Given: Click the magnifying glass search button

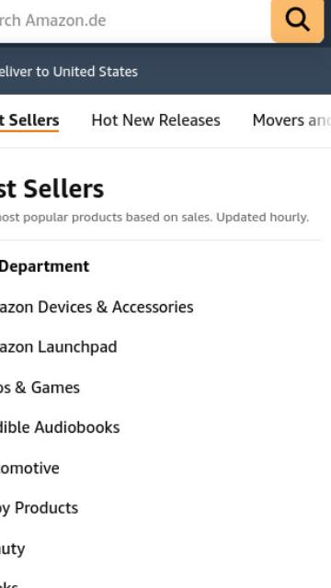Looking at the screenshot, I should [x=297, y=20].
